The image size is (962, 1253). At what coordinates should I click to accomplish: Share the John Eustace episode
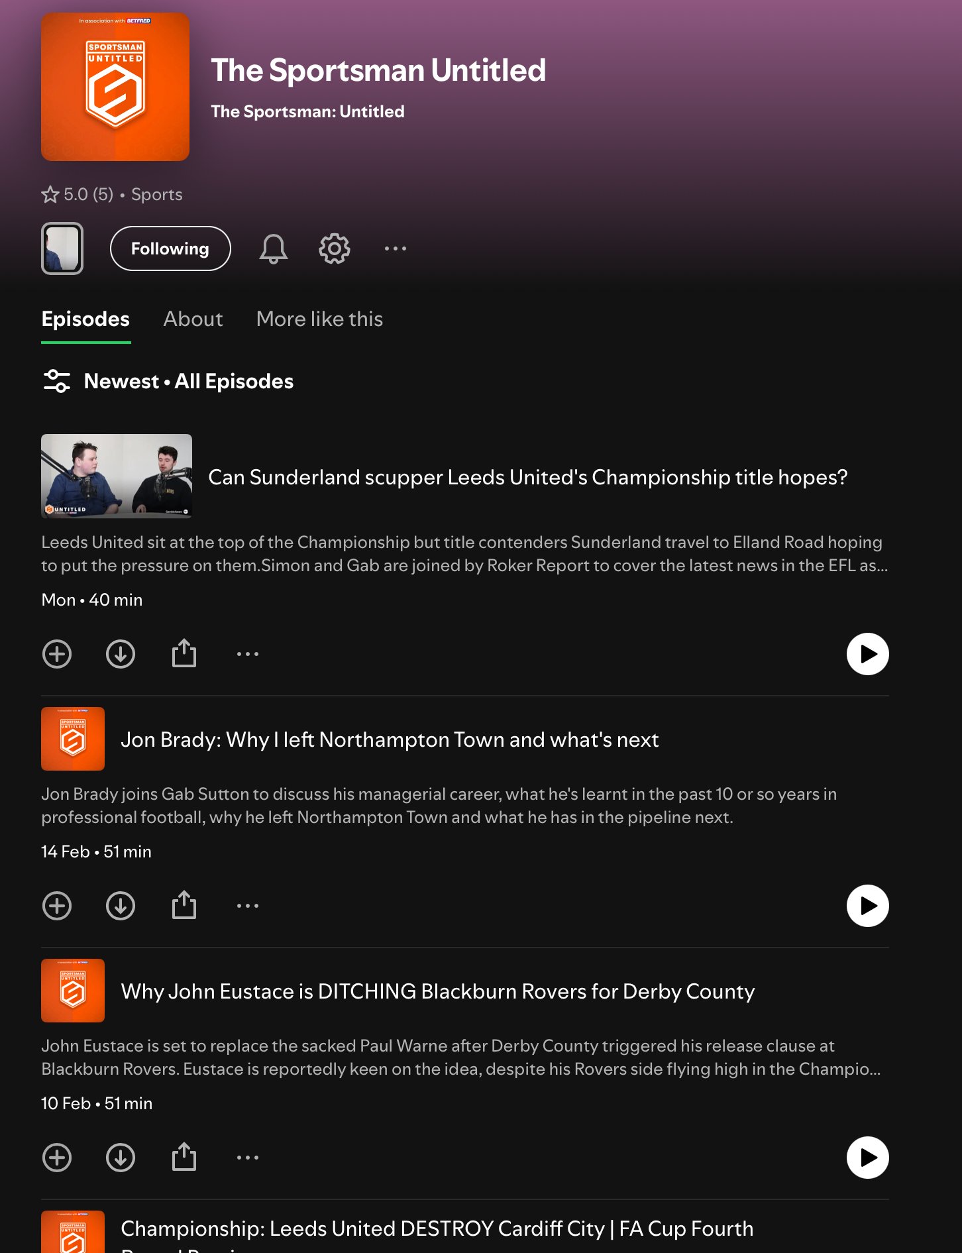[x=184, y=1157]
